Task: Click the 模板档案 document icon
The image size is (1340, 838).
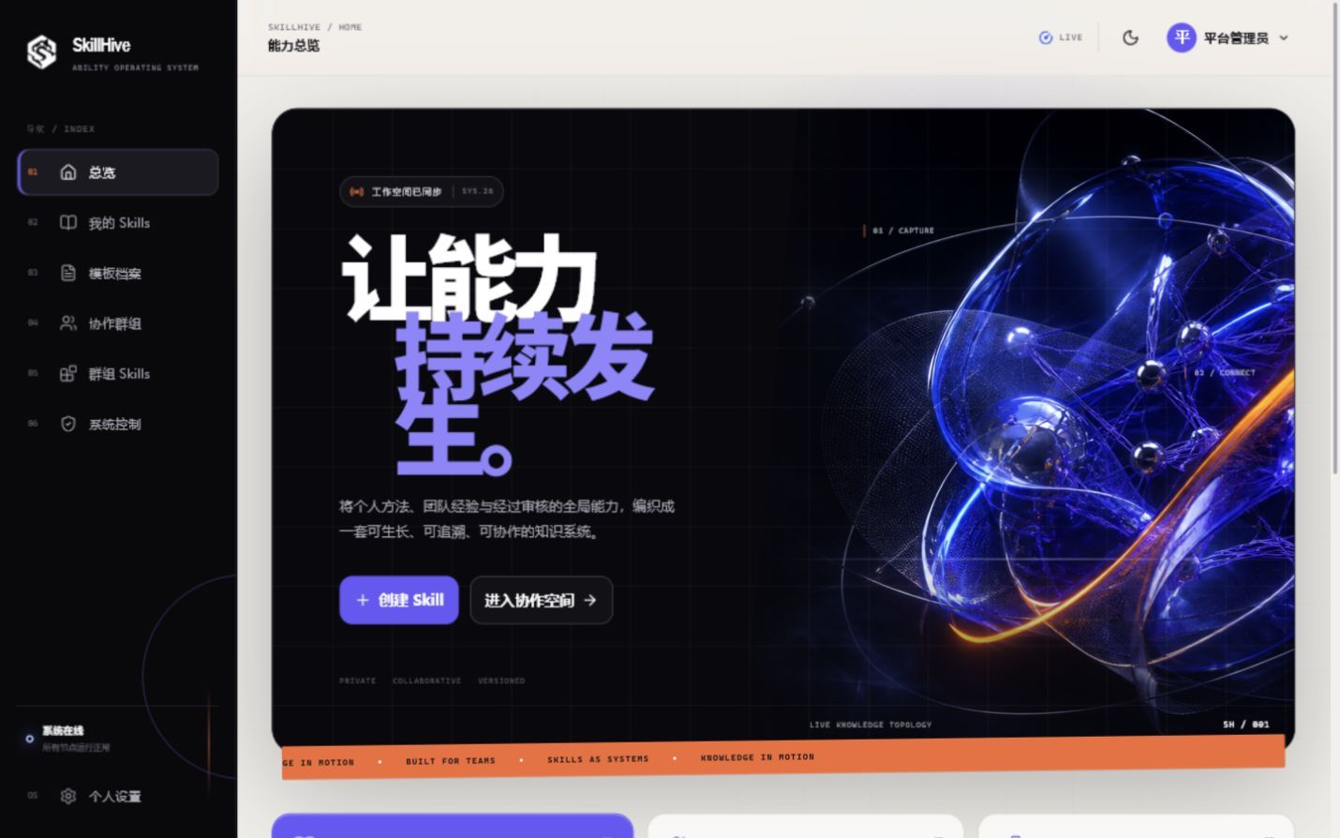Action: tap(68, 273)
